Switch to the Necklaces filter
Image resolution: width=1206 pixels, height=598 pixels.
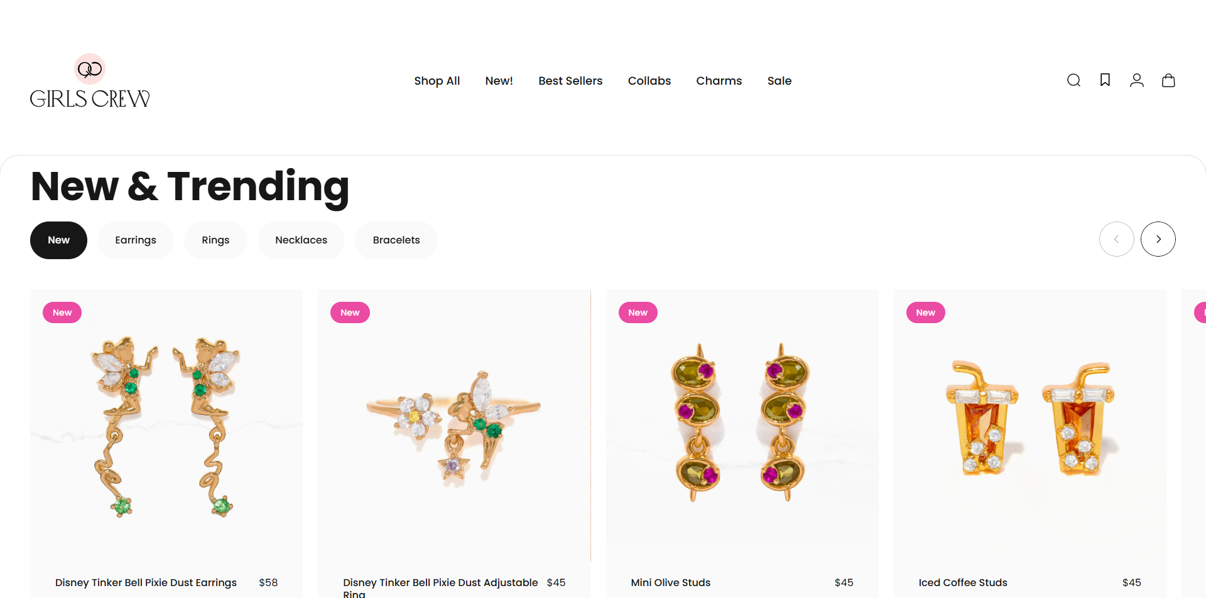pos(301,240)
